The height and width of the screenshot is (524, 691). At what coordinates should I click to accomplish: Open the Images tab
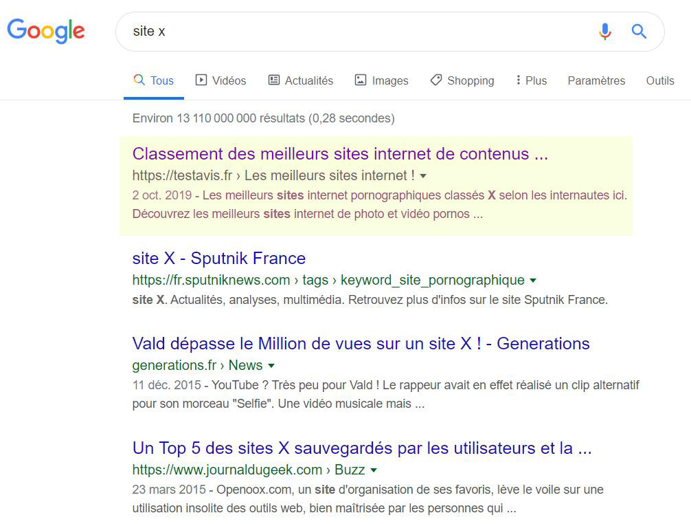coord(382,80)
